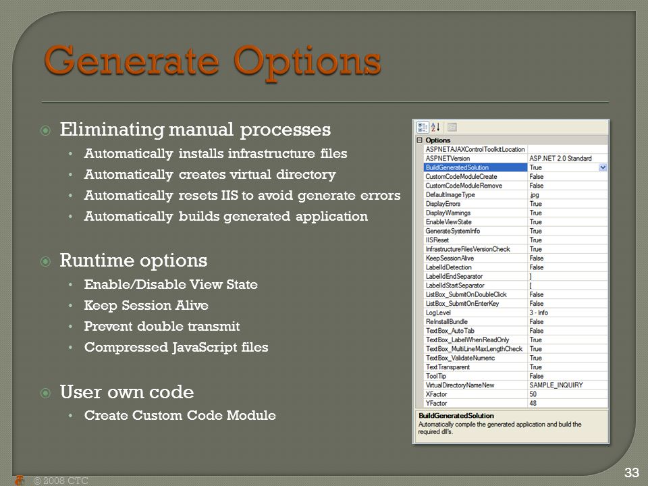Click the 3 - Info LogLevel value
Image resolution: width=648 pixels, height=486 pixels.
(x=539, y=313)
